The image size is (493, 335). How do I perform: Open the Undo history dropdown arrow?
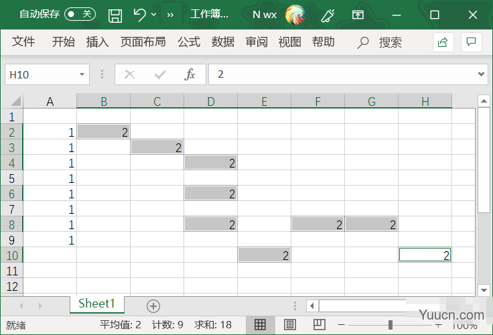pyautogui.click(x=154, y=15)
